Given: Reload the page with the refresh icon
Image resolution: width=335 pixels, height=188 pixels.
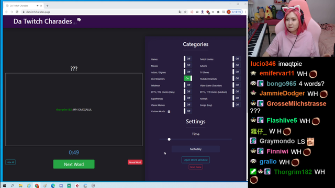Looking at the screenshot, I should [x=17, y=12].
